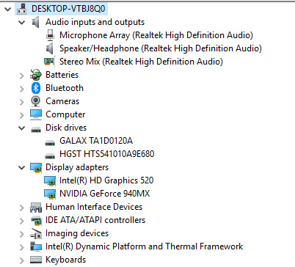The image size is (295, 267).
Task: Click the Batteries category icon
Action: [x=36, y=75]
